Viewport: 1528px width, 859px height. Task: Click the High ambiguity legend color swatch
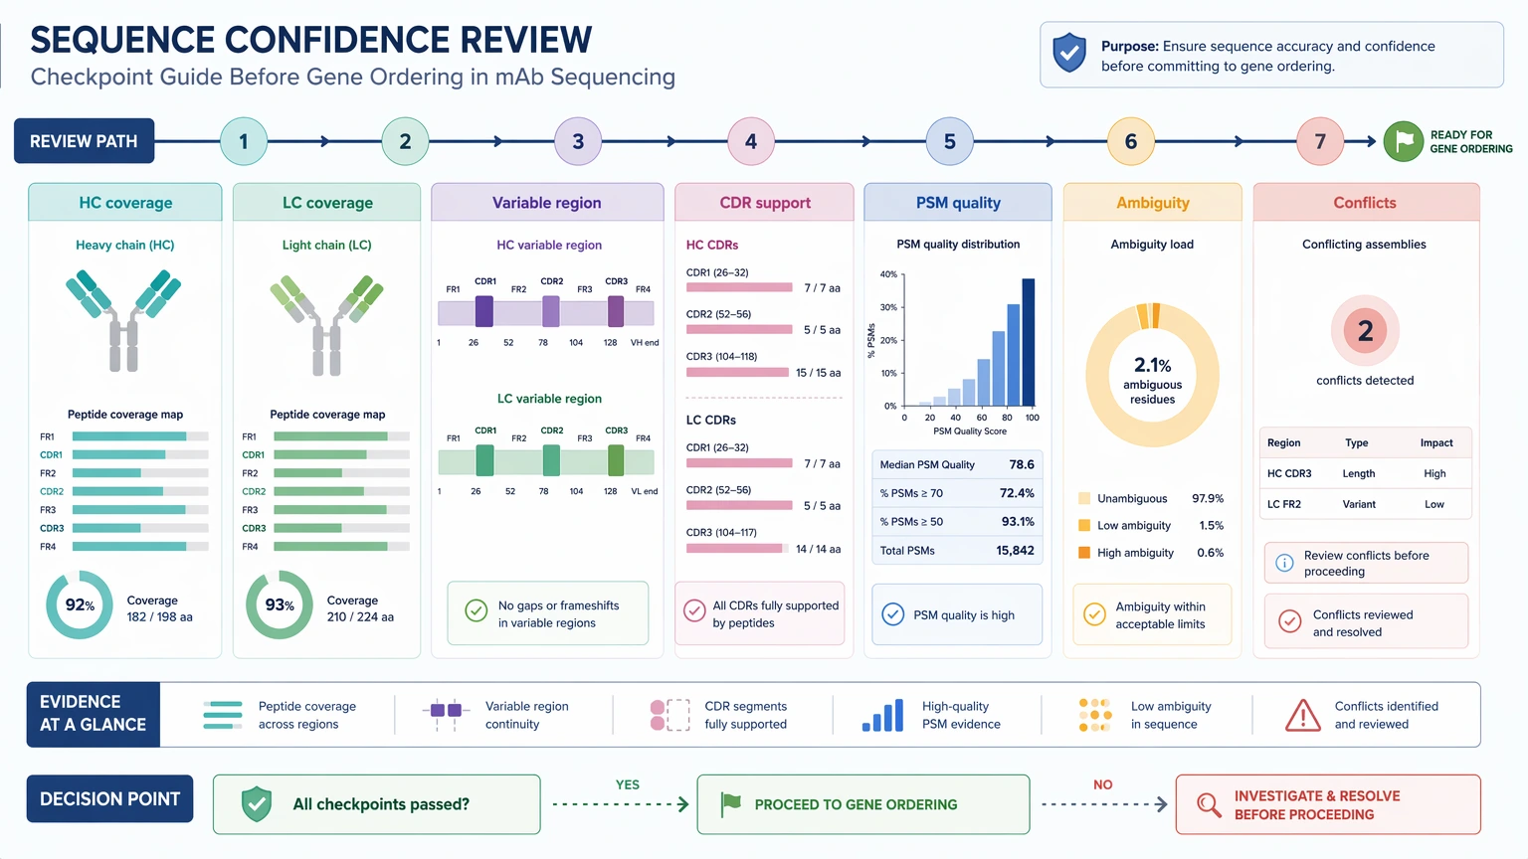(1084, 552)
